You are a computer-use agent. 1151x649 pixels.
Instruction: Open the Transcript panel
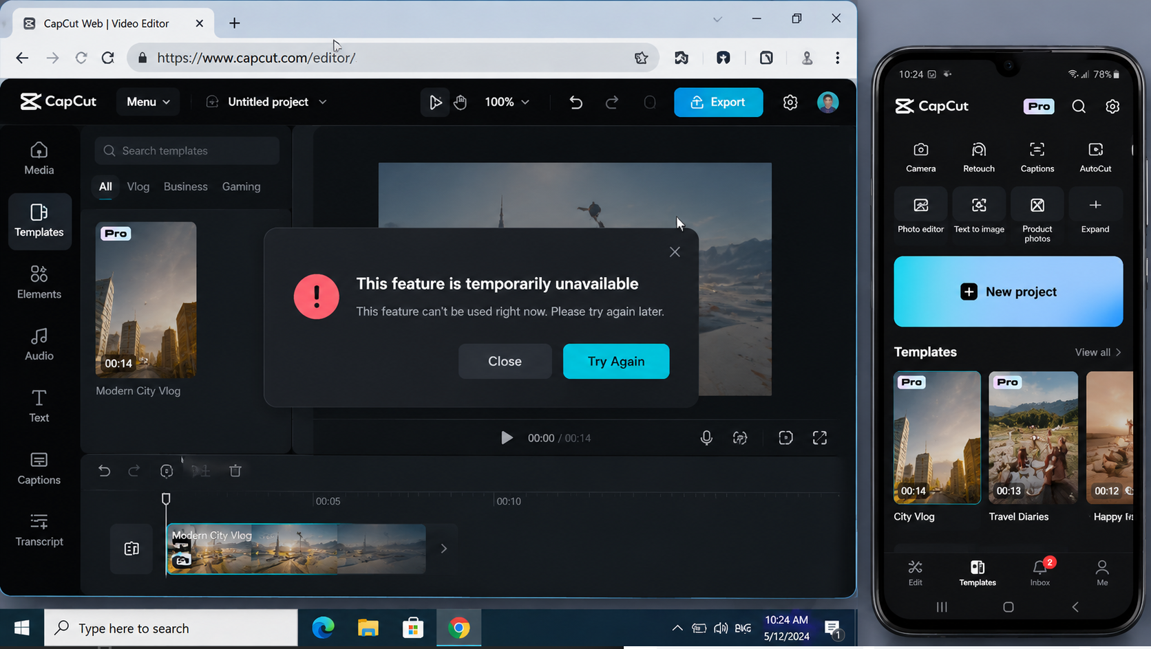pyautogui.click(x=39, y=530)
